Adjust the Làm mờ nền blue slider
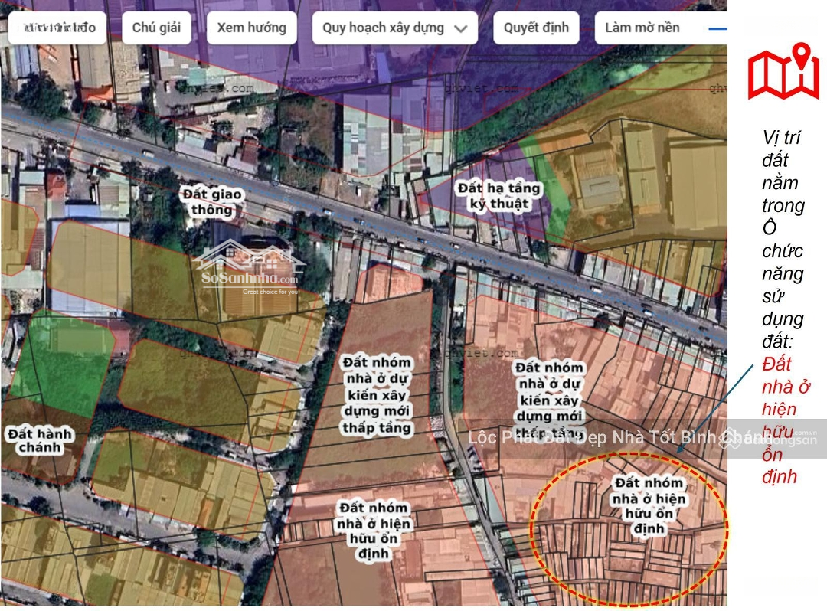 point(717,28)
